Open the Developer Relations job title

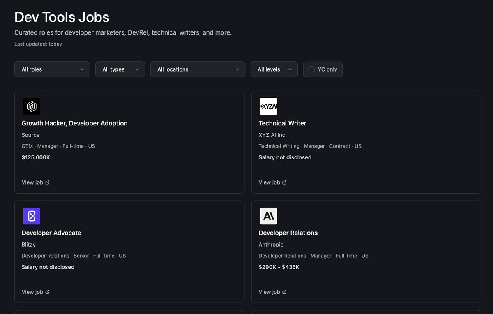[288, 233]
